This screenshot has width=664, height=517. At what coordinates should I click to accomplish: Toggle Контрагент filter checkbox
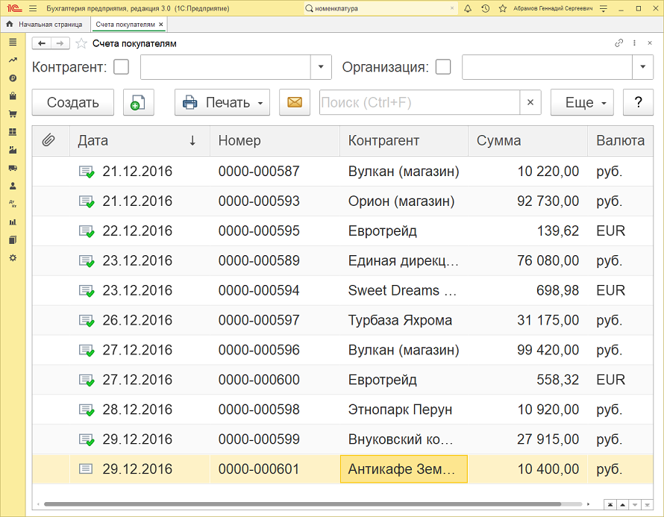click(121, 67)
